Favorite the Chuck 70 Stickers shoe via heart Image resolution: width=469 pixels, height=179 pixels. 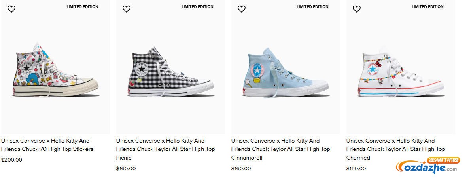pos(11,9)
